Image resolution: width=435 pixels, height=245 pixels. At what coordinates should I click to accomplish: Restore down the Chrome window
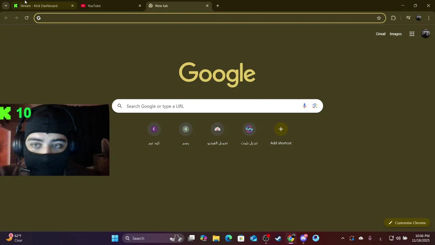415,6
